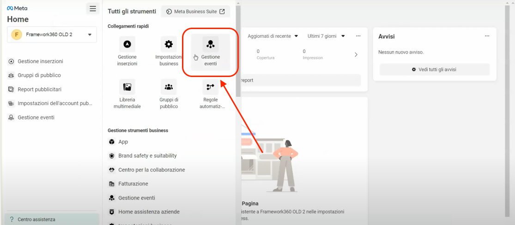Click Brand safety e suitability shield icon
515x225 pixels.
[112, 156]
